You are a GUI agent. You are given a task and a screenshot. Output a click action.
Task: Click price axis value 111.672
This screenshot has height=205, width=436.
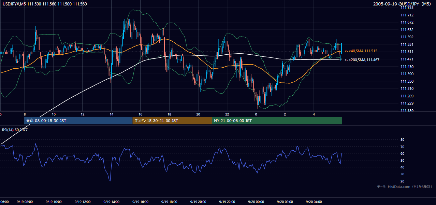pyautogui.click(x=407, y=22)
